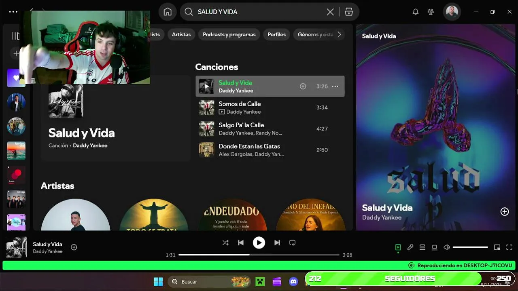
Task: Select the Perfiles filter chip
Action: coord(276,34)
